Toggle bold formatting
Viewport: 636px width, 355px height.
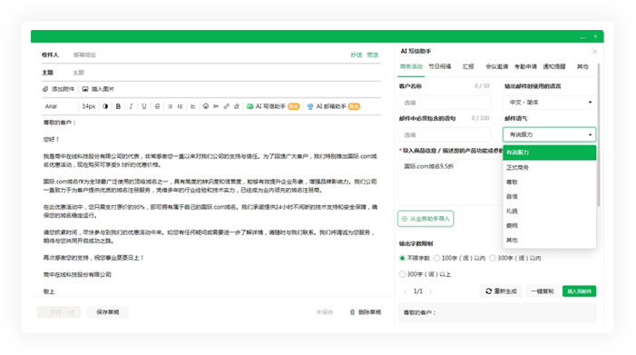click(118, 106)
